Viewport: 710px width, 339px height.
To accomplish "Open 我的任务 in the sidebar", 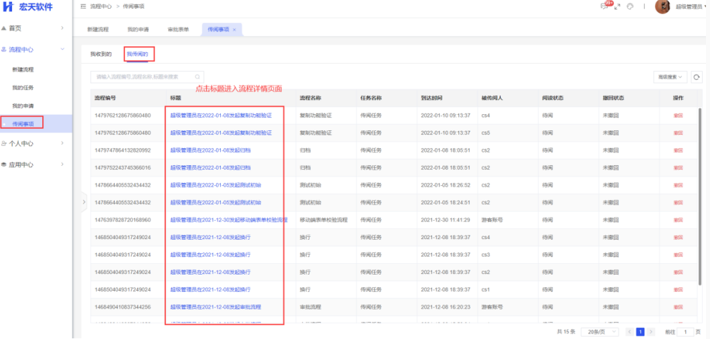I will tap(23, 87).
